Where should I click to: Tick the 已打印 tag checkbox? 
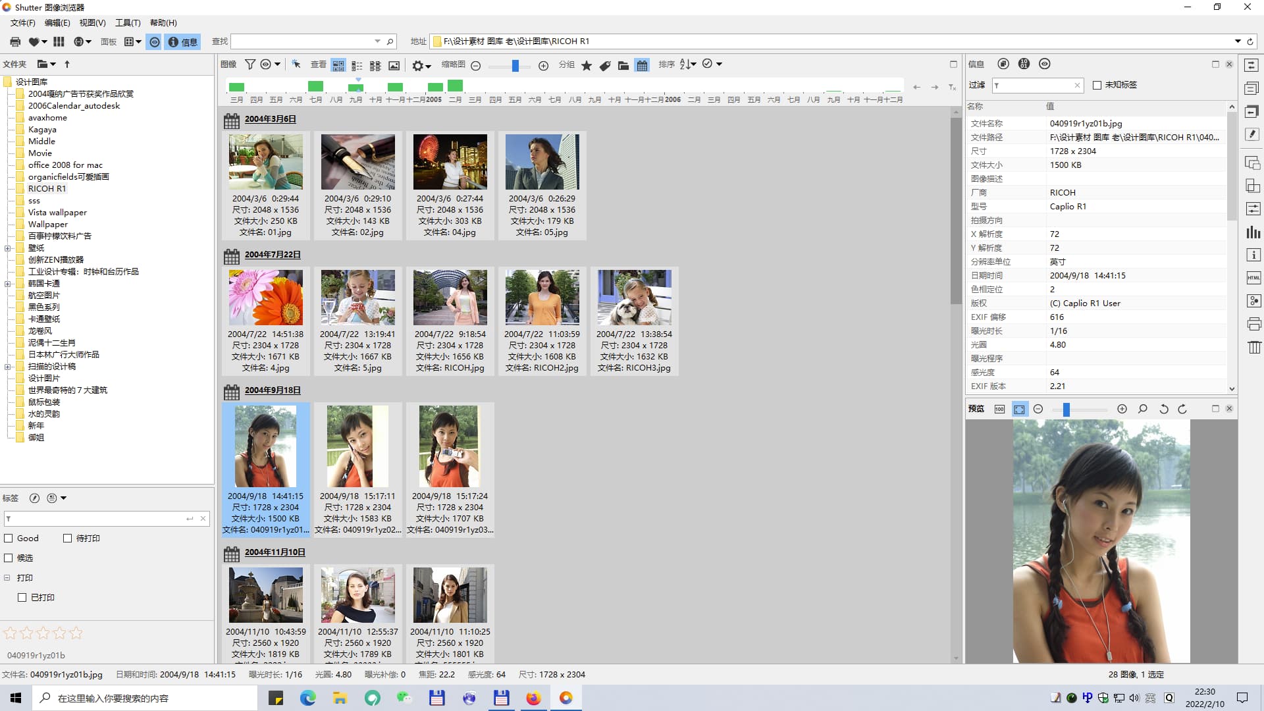pos(22,597)
